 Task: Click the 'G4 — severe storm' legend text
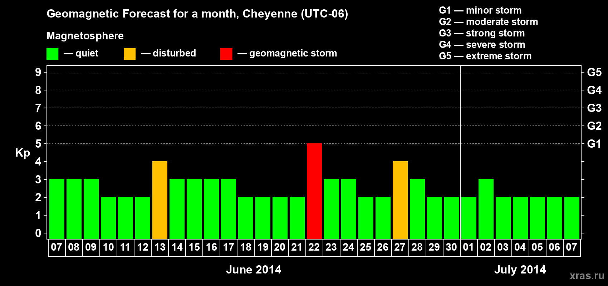point(482,45)
